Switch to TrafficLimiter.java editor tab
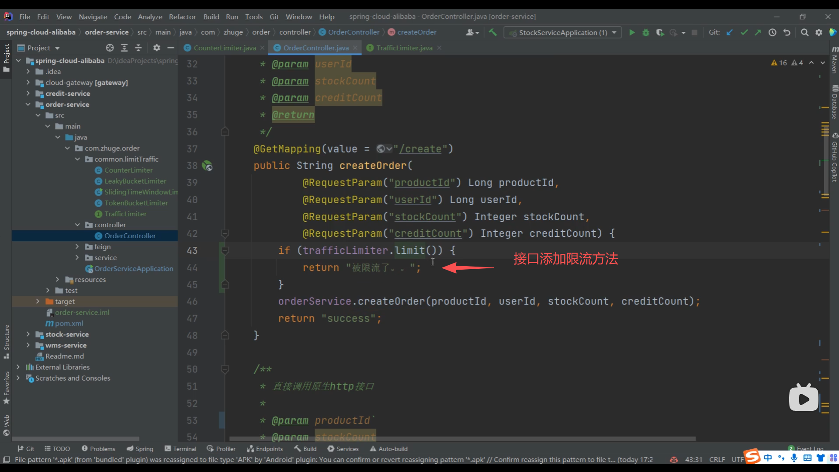 click(404, 48)
